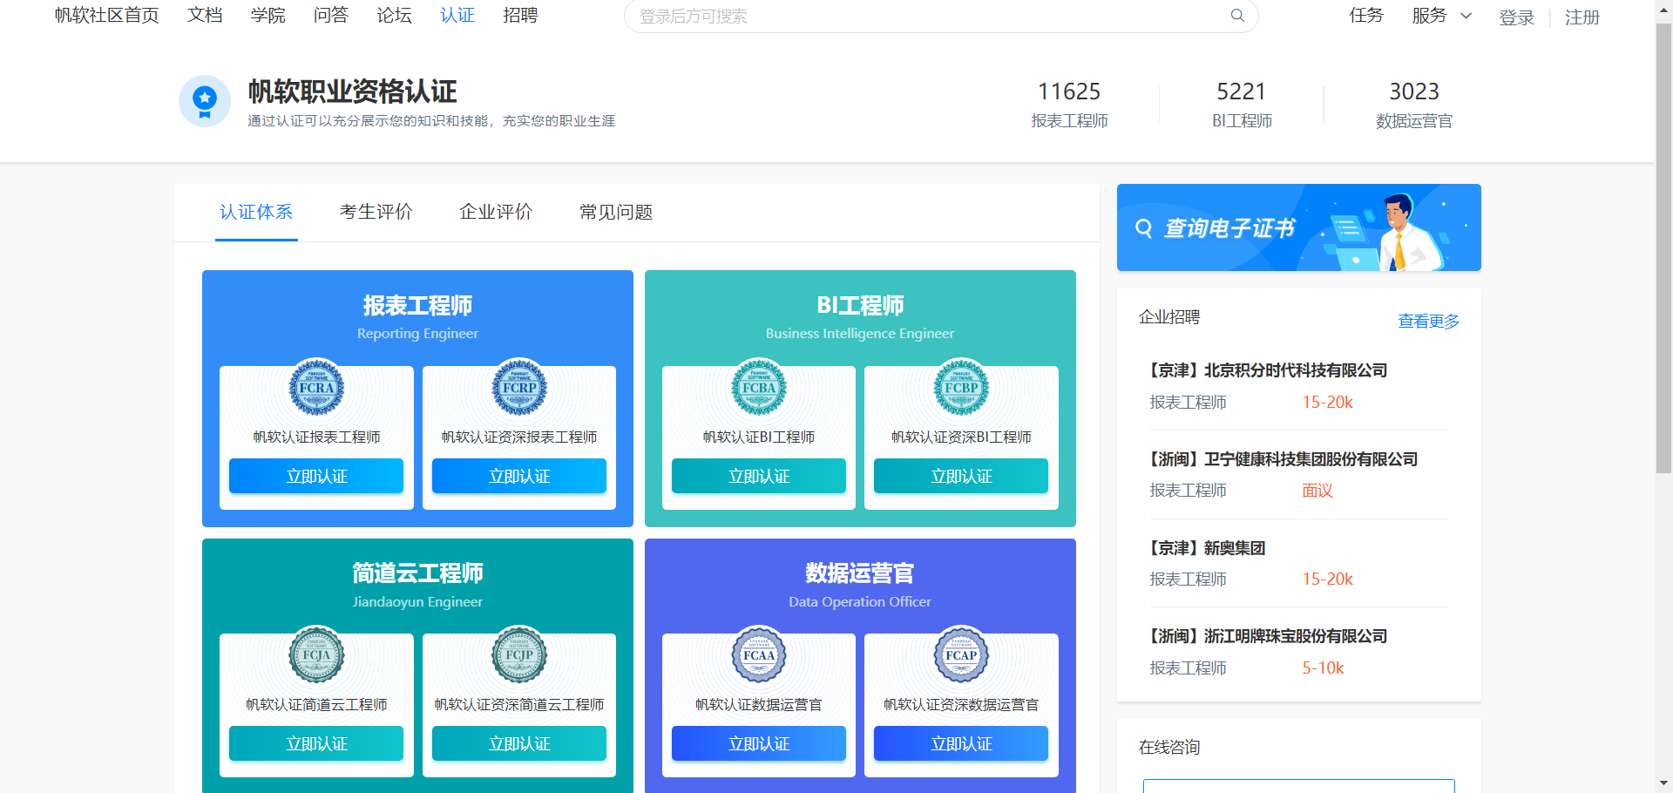The width and height of the screenshot is (1673, 793).
Task: Expand the 服务 dropdown menu
Action: (x=1441, y=15)
